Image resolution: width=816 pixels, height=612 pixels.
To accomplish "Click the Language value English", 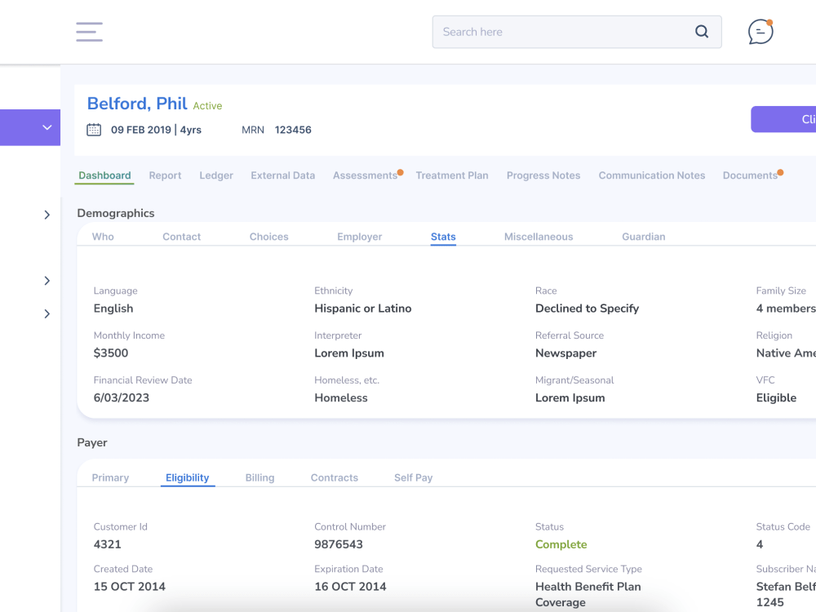I will tap(113, 308).
